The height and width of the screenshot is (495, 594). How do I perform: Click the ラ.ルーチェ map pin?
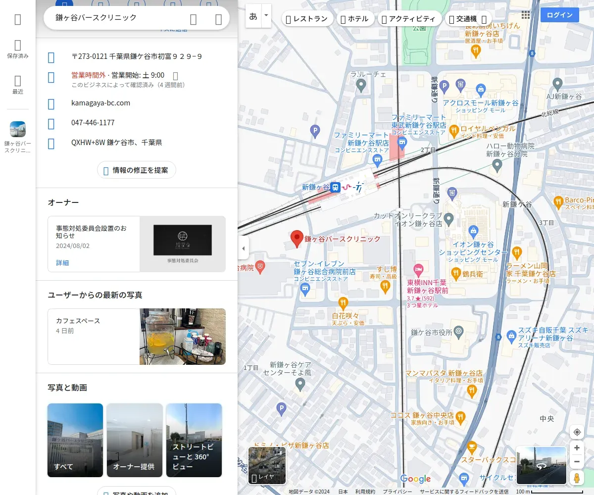pyautogui.click(x=361, y=86)
